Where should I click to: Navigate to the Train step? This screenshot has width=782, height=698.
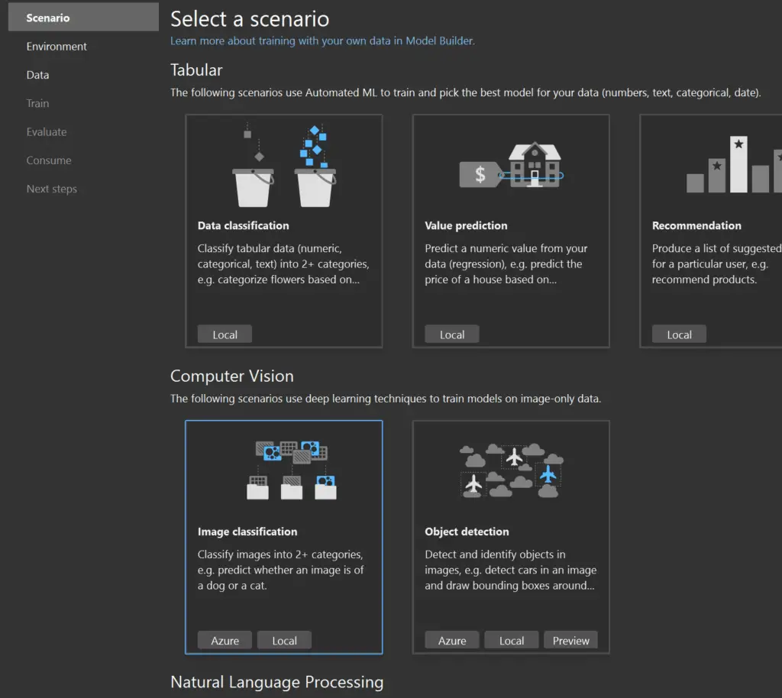[36, 103]
